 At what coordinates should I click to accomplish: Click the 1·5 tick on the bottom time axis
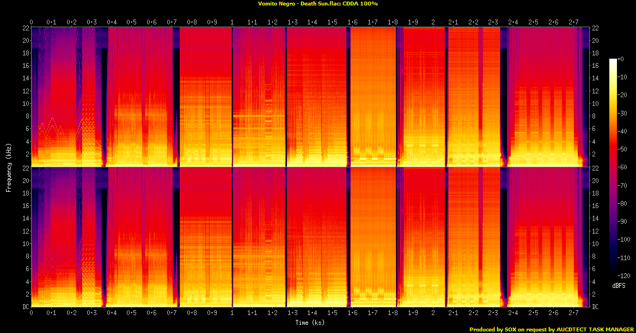pos(332,313)
